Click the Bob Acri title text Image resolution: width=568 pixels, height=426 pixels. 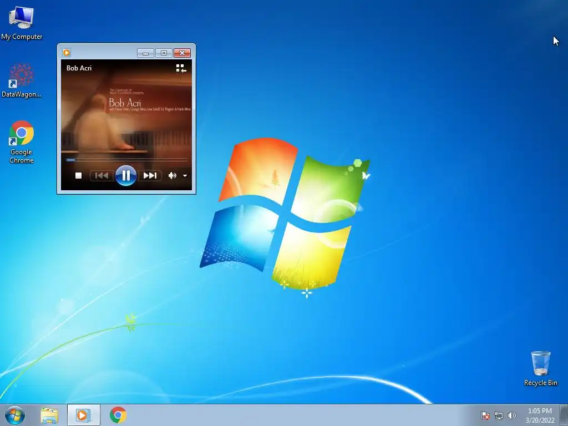coord(79,68)
